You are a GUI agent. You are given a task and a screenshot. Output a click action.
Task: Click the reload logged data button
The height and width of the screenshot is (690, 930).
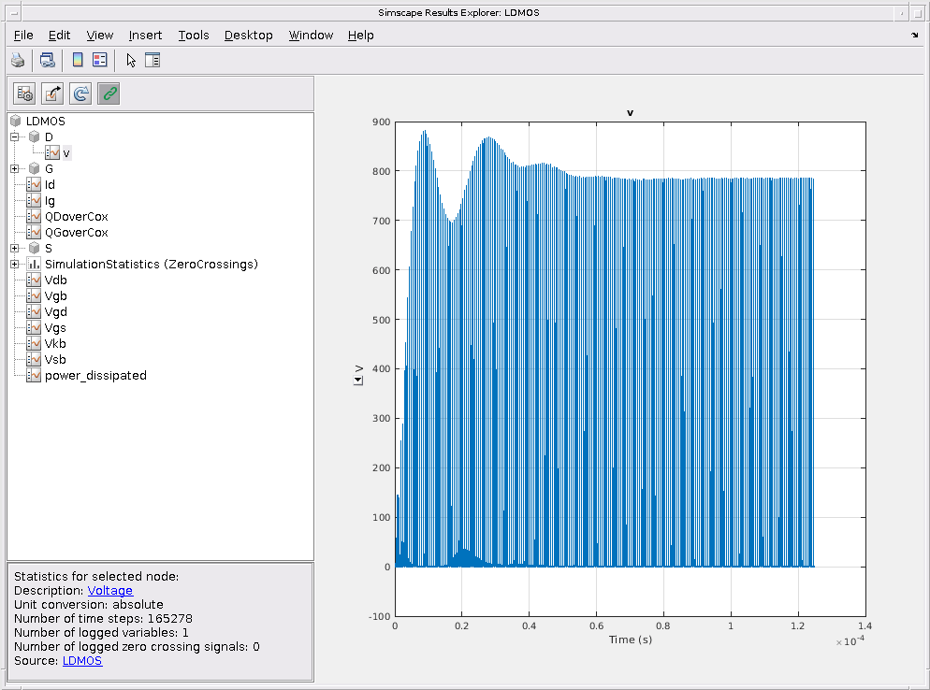(80, 93)
